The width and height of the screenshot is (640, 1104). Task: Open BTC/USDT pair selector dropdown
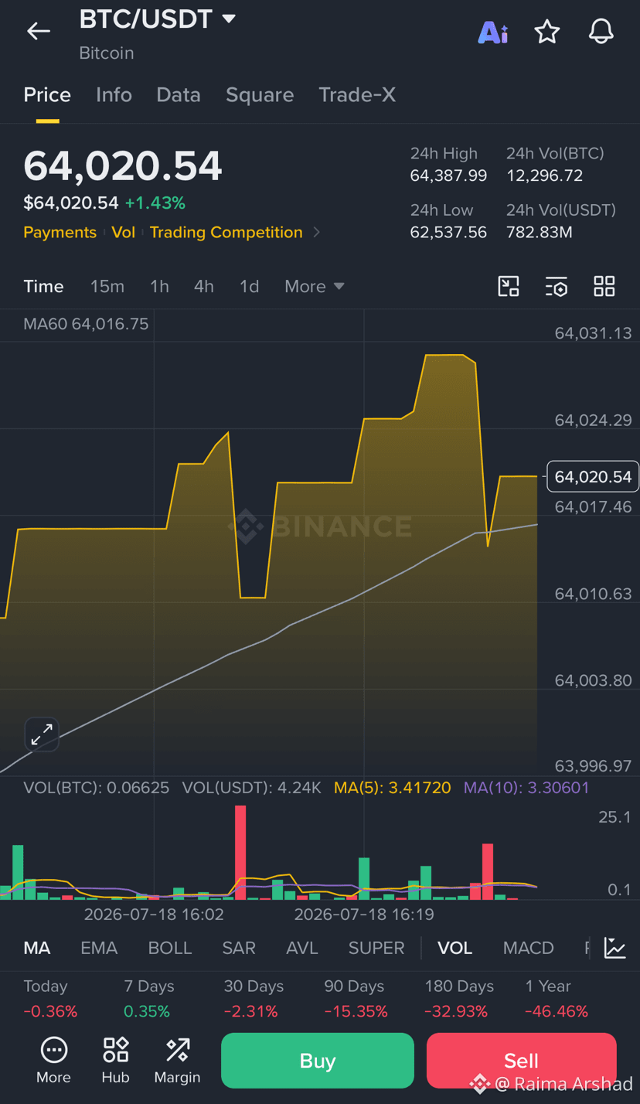click(158, 19)
